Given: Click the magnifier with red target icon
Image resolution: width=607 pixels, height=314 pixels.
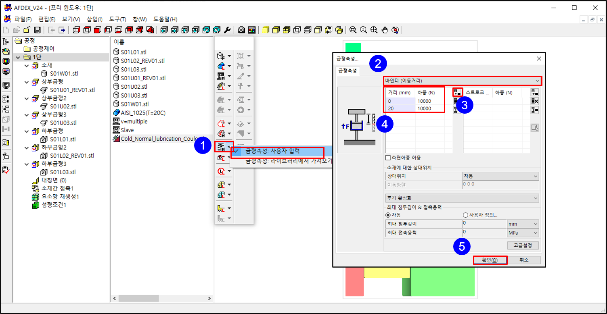Looking at the screenshot, I should coord(395,30).
